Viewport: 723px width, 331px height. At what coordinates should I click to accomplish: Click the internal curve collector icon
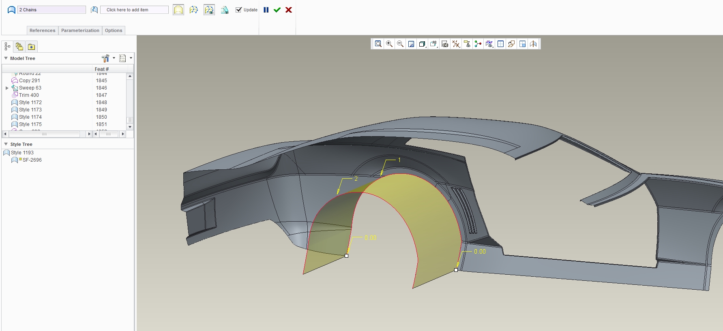(94, 10)
